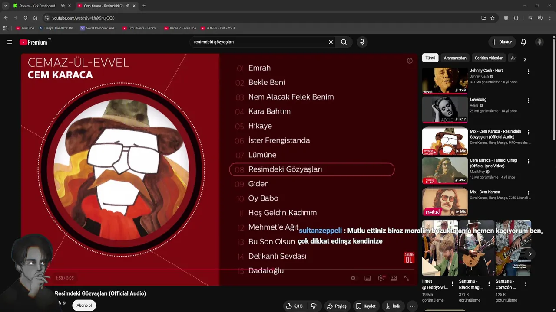Like the video with 5,3 B
The image size is (556, 312).
click(x=294, y=306)
